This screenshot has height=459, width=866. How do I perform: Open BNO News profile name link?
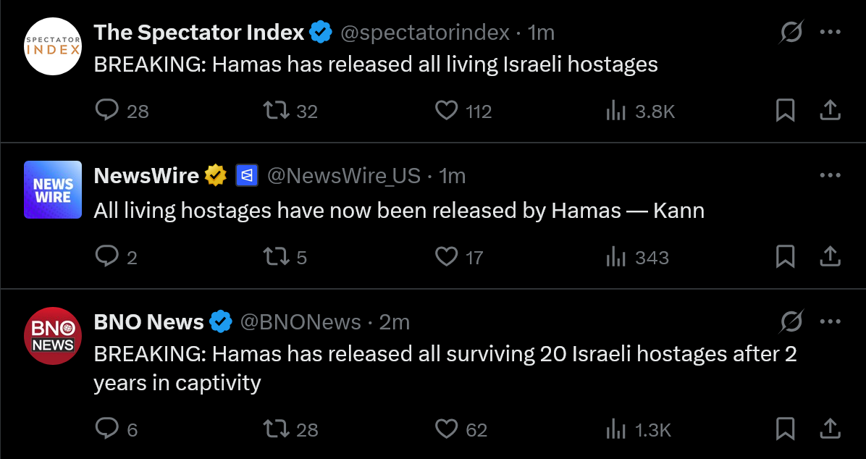coord(148,321)
